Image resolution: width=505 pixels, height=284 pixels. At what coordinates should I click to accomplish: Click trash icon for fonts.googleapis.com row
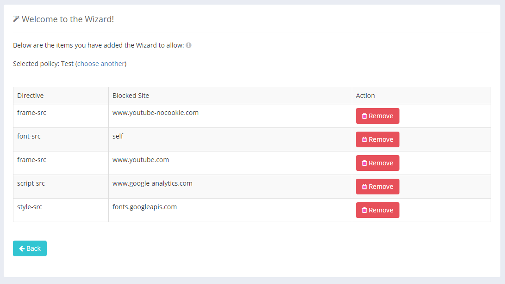(x=364, y=210)
